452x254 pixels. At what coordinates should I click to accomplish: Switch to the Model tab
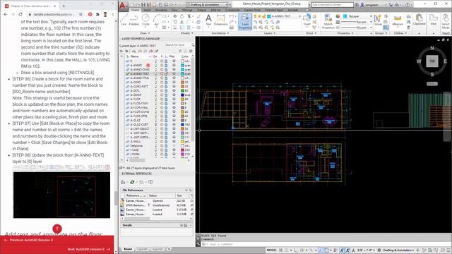pos(128,249)
